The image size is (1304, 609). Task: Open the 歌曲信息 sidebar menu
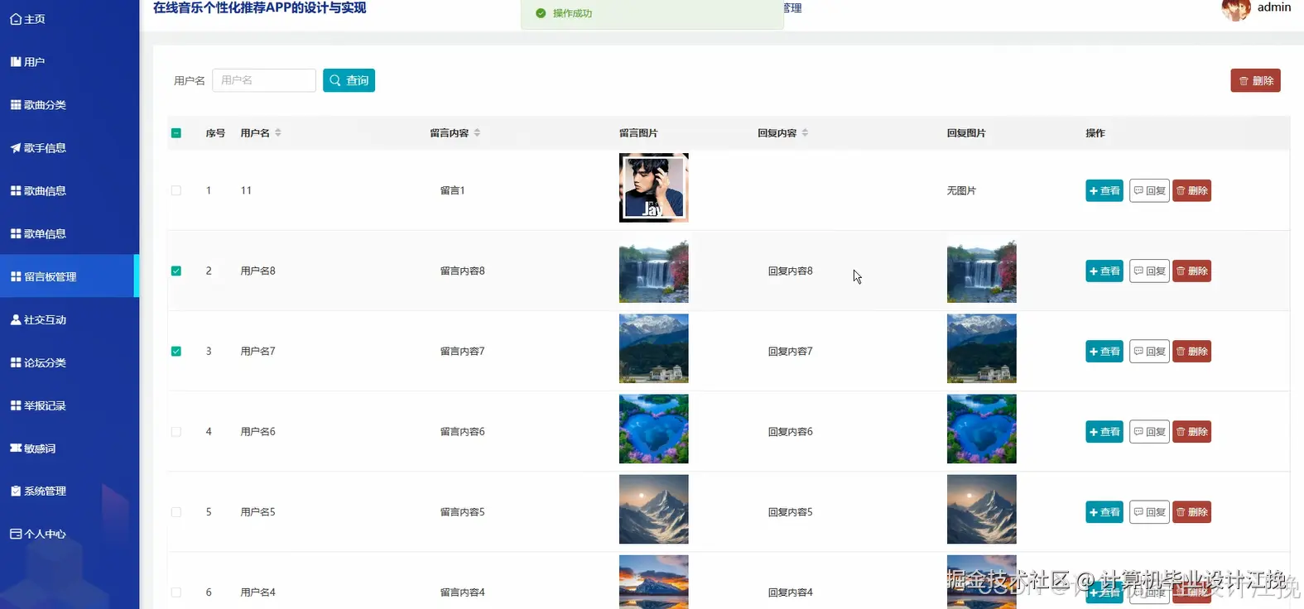tap(70, 191)
